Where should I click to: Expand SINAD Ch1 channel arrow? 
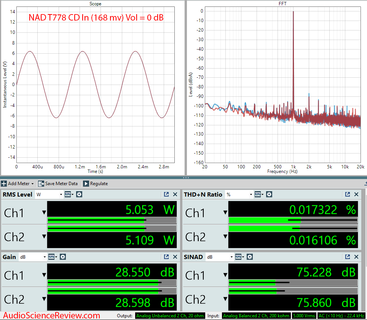(x=225, y=275)
